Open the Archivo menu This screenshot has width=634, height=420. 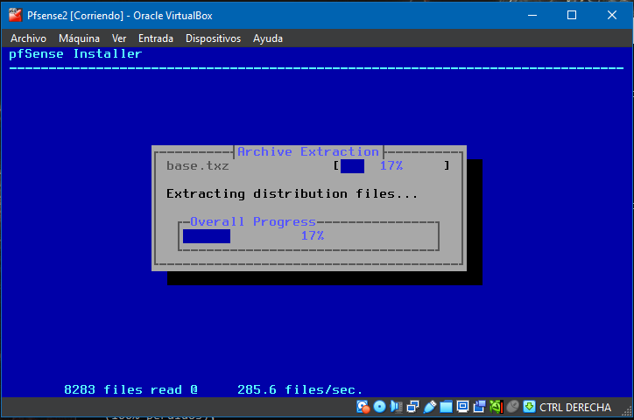28,38
